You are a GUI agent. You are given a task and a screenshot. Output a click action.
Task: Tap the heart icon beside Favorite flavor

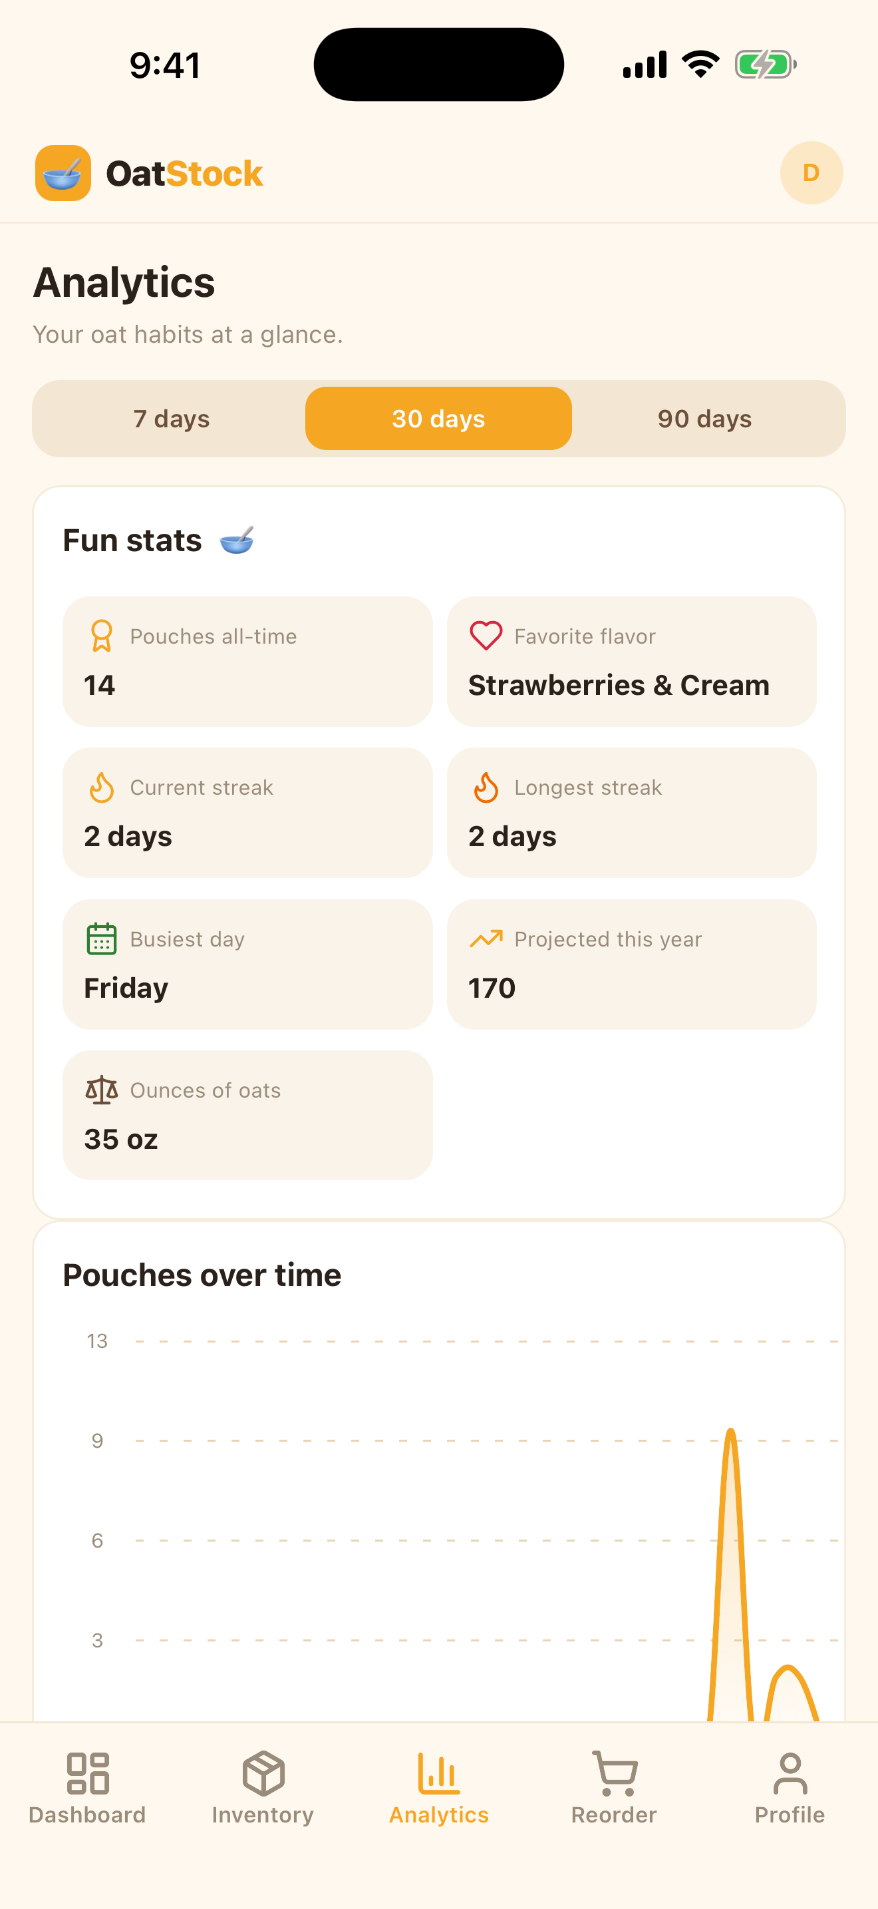(486, 636)
